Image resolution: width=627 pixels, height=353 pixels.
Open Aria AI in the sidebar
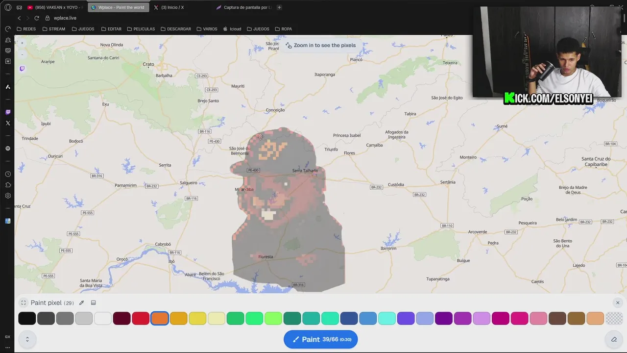coord(8,87)
